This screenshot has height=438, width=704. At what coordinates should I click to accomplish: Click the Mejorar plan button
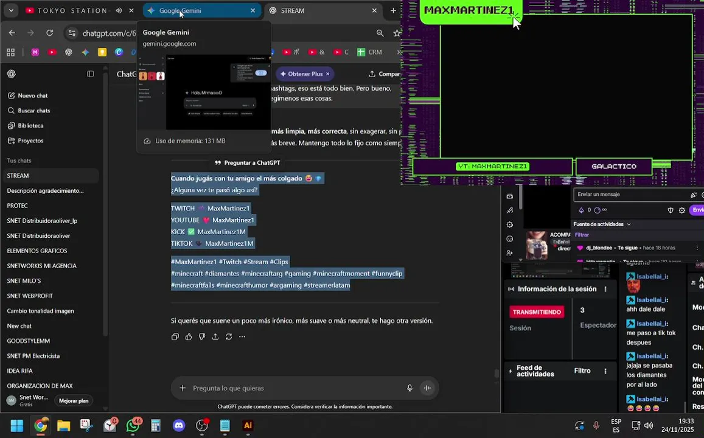[x=74, y=401]
